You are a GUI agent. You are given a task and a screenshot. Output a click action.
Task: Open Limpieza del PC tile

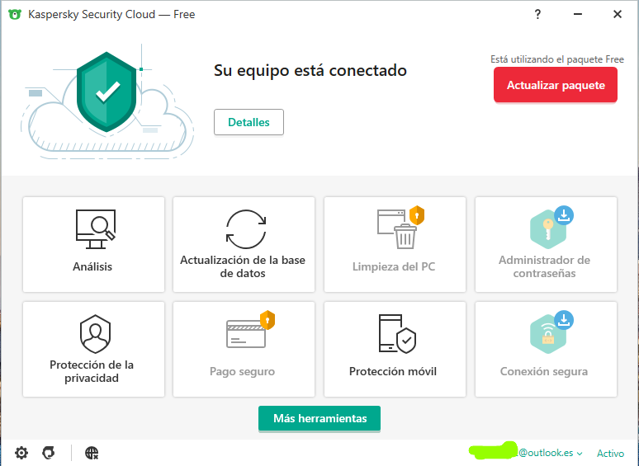(x=395, y=244)
